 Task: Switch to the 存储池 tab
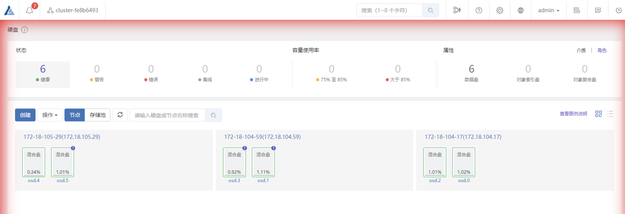97,115
